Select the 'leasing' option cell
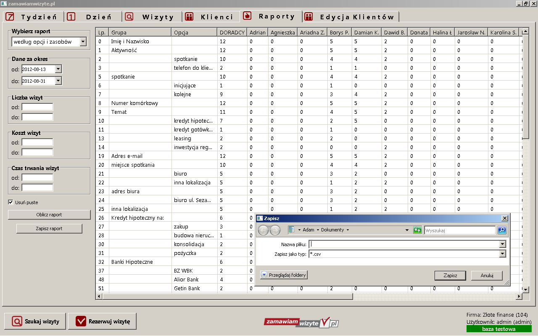The height and width of the screenshot is (336, 538). click(x=194, y=138)
